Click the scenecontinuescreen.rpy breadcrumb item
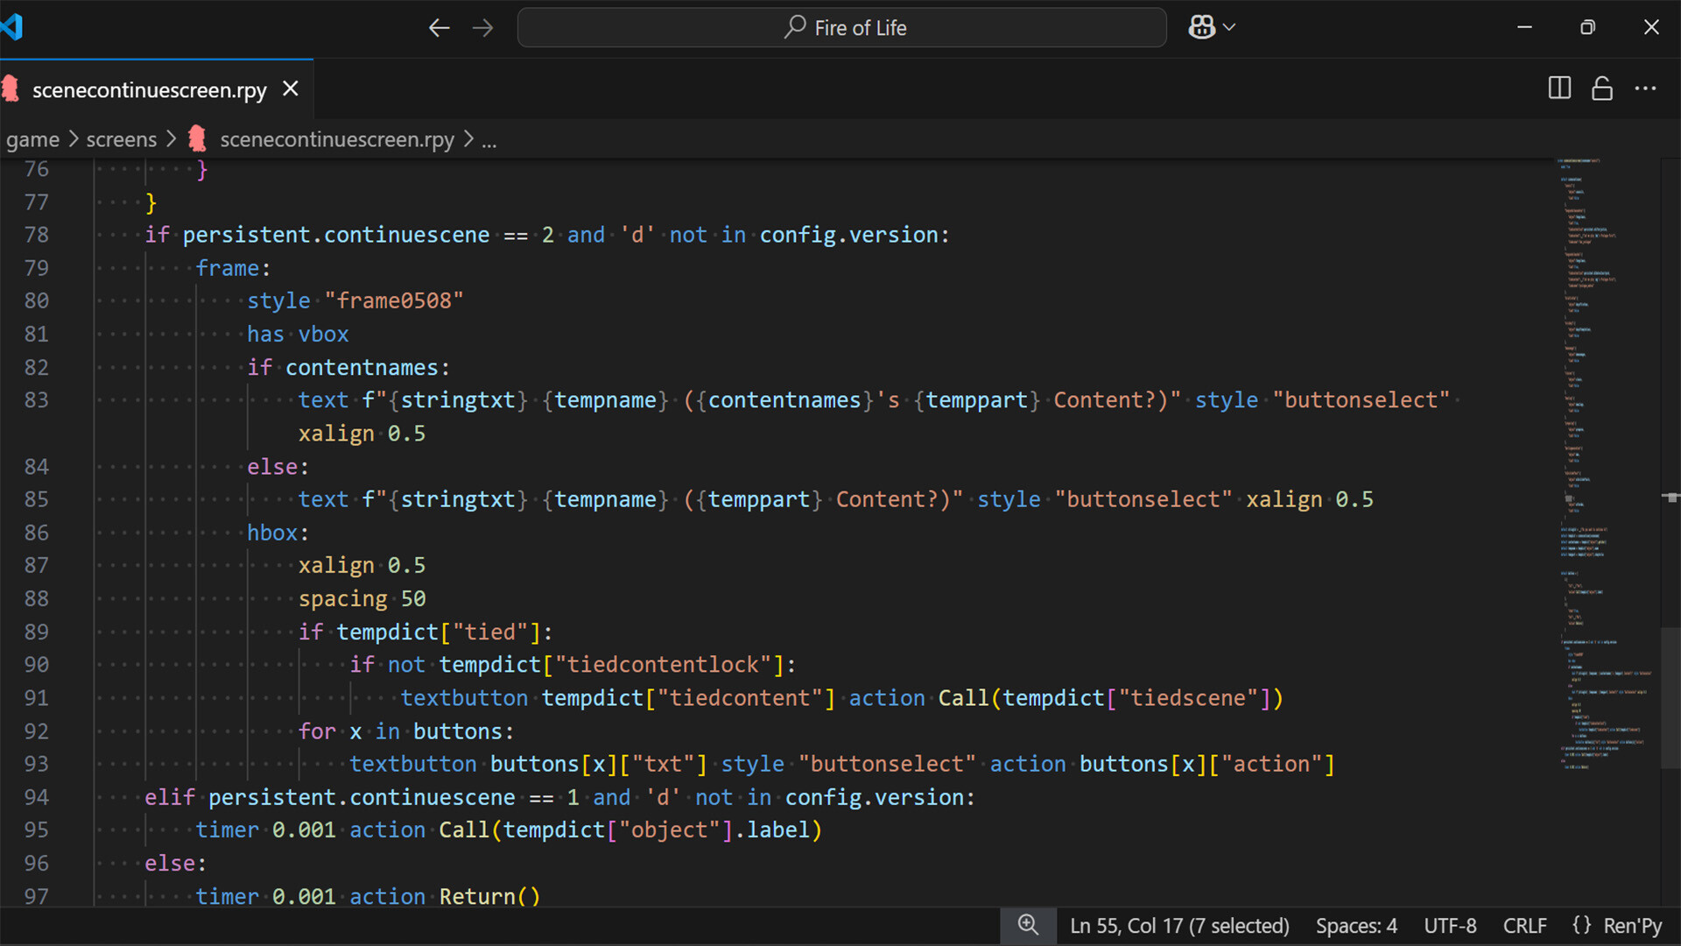The height and width of the screenshot is (946, 1681). pyautogui.click(x=336, y=140)
